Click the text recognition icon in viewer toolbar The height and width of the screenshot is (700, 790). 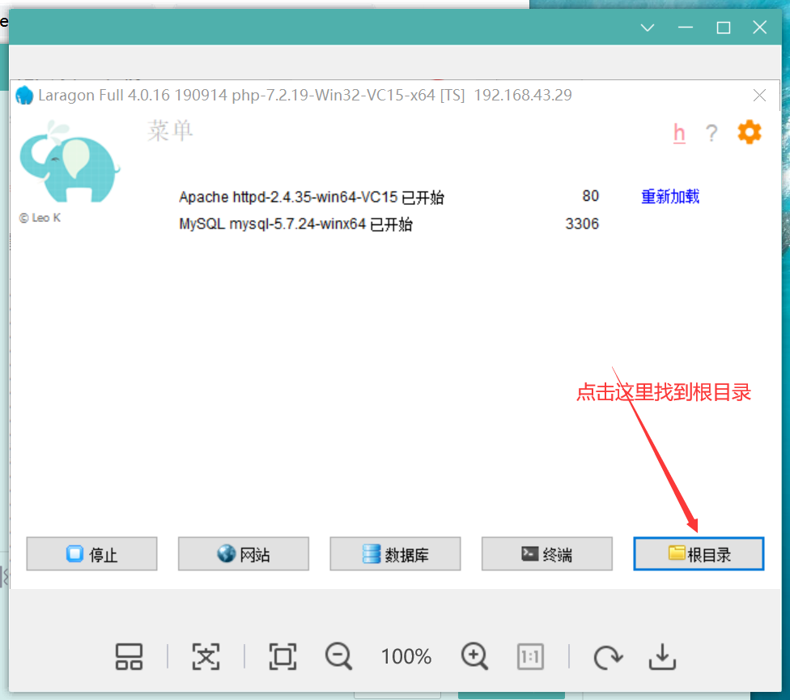206,656
